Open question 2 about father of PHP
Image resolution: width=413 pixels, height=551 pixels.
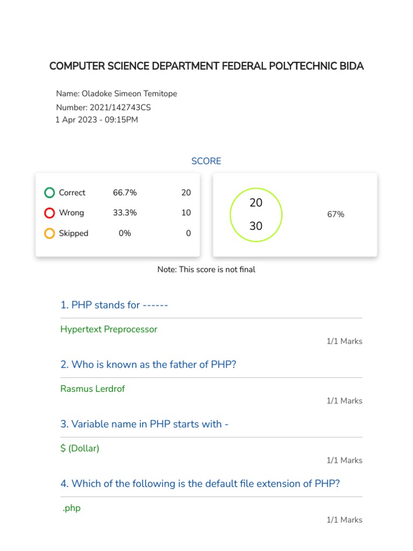click(x=148, y=365)
